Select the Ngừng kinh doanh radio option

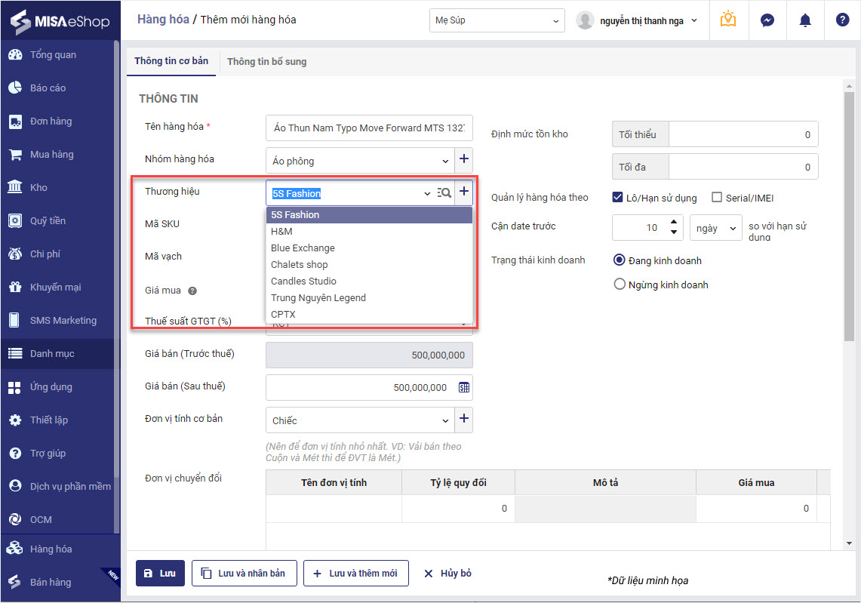coord(620,285)
